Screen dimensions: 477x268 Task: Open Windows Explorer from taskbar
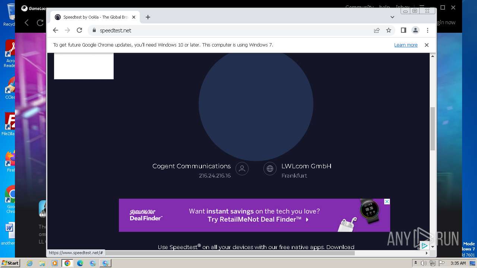coord(42,263)
